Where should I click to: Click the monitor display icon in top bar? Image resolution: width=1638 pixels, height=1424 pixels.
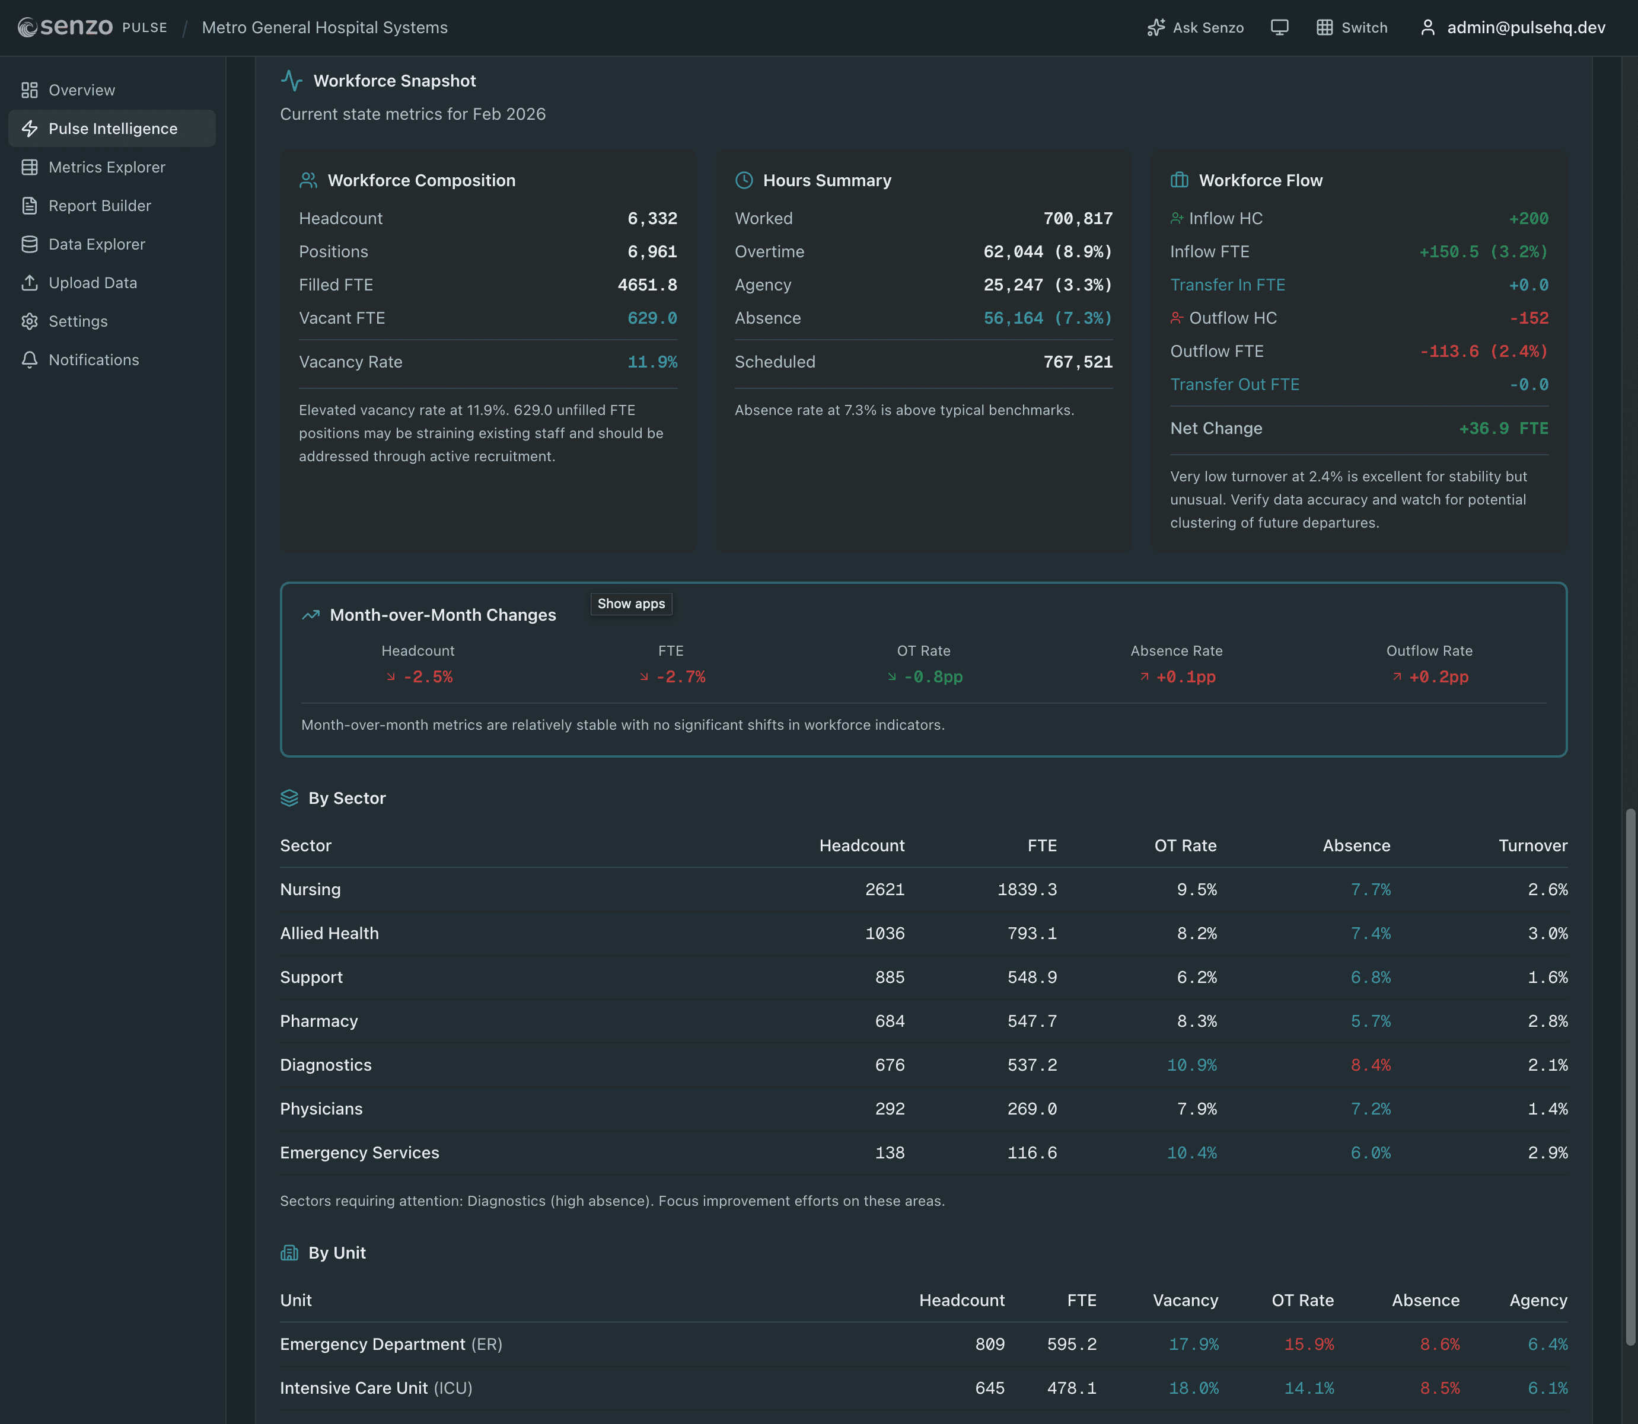point(1280,26)
